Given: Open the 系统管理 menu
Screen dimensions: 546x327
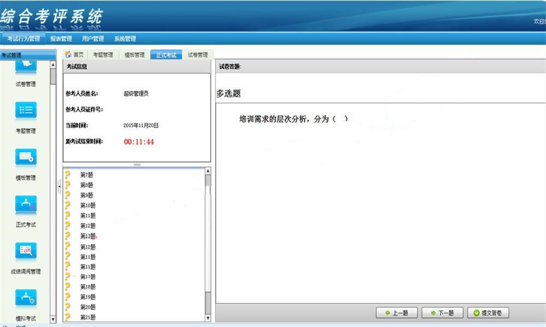Looking at the screenshot, I should click(125, 39).
